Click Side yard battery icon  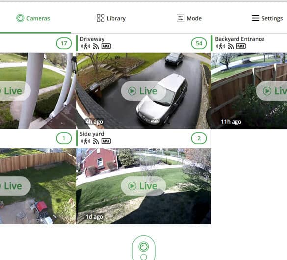point(106,141)
